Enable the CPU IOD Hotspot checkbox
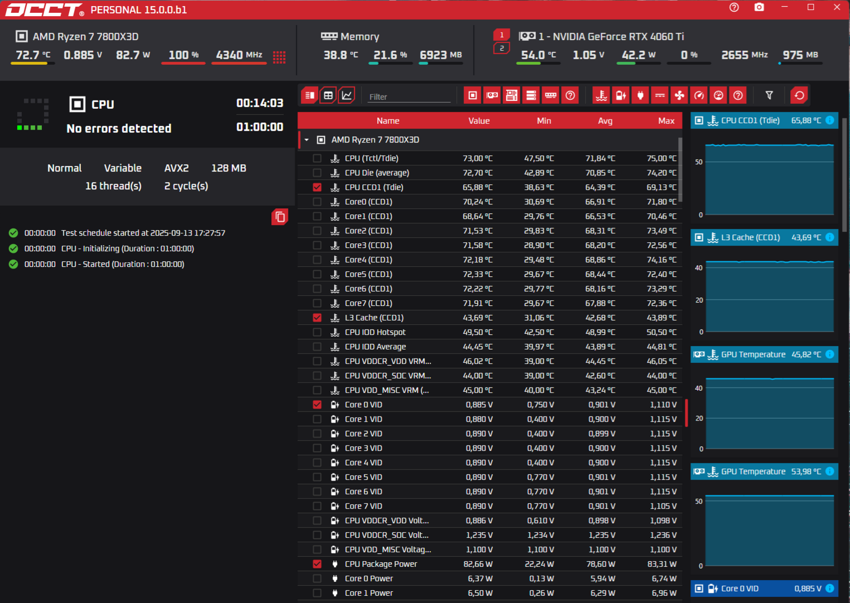The image size is (850, 603). click(x=317, y=332)
